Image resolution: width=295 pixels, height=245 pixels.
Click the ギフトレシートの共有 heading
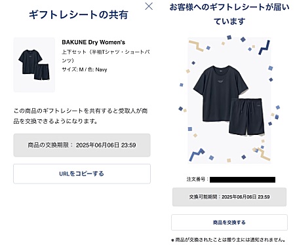tap(79, 15)
